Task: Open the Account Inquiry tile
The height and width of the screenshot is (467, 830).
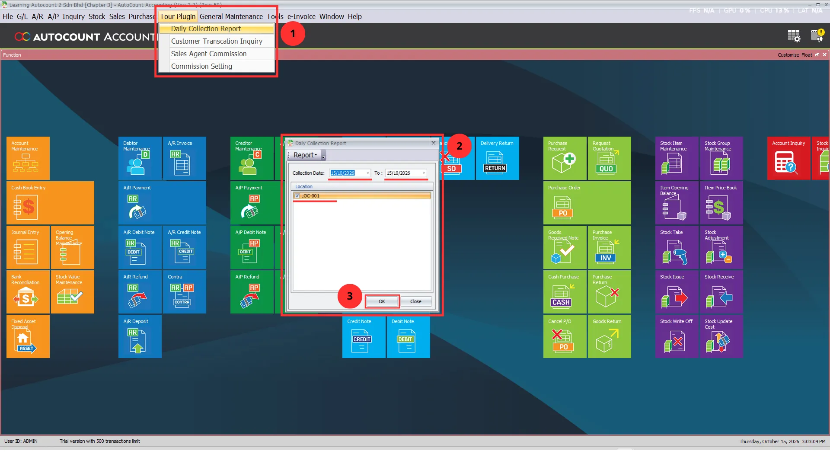Action: pyautogui.click(x=789, y=158)
